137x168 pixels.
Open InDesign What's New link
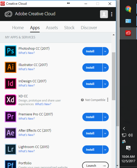pyautogui.click(x=27, y=86)
